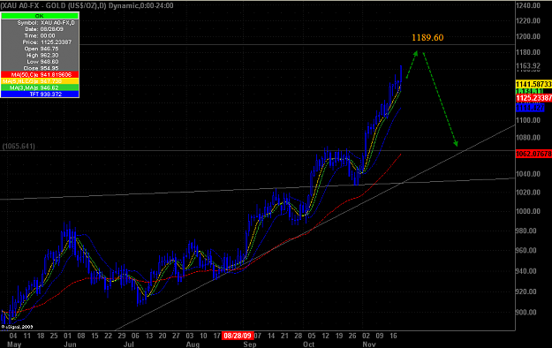Click the 25 date tick in May
The height and width of the screenshot is (348, 552).
click(54, 336)
